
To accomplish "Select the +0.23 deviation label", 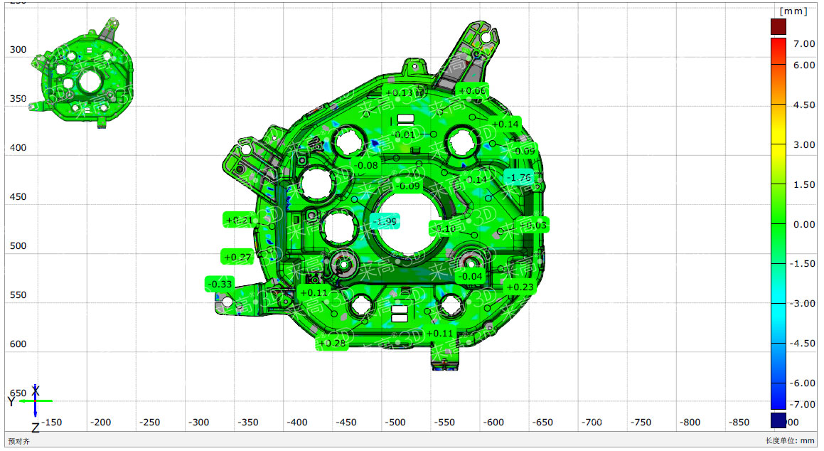I will coord(519,287).
